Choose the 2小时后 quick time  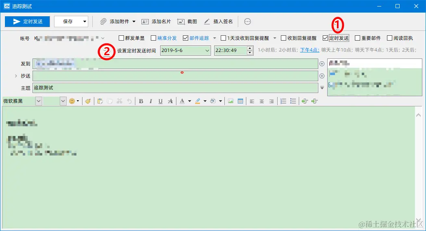287,50
